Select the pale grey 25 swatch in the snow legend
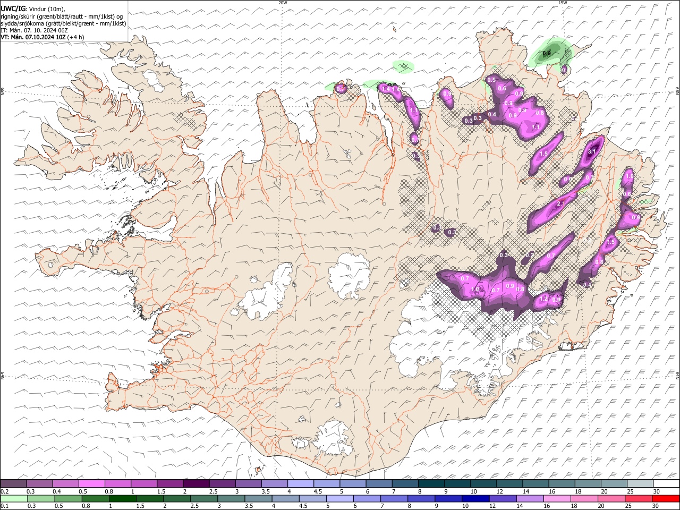Viewport: 680px width, 510px height. click(640, 484)
